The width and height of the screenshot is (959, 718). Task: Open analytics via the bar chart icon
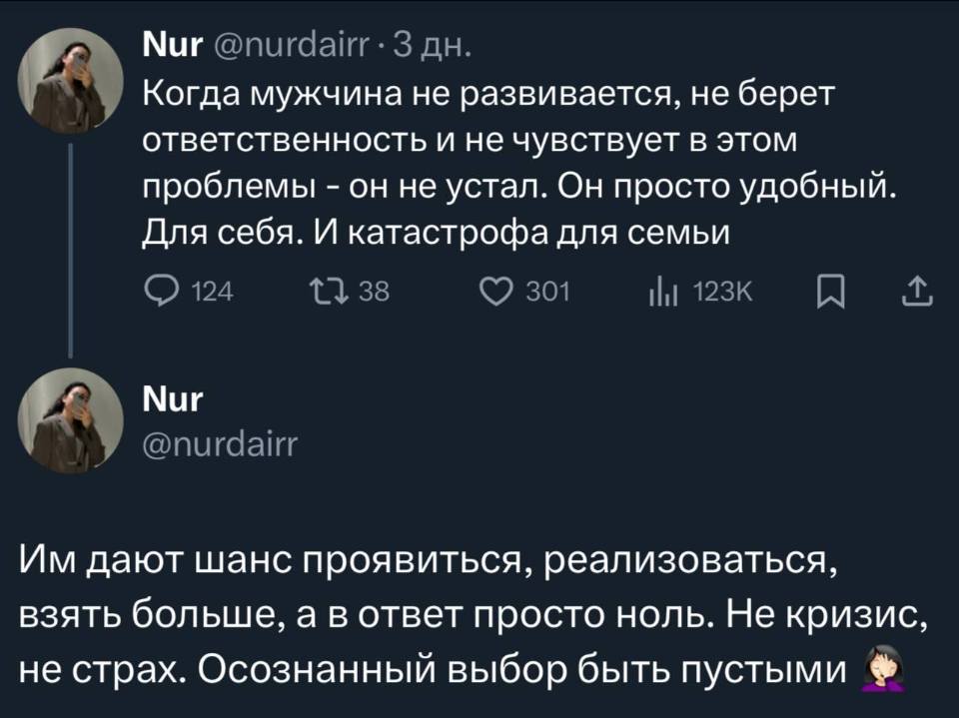tap(661, 291)
